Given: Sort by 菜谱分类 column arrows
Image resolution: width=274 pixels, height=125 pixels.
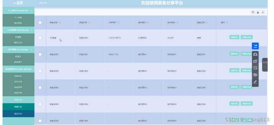Looking at the screenshot, I should click(x=89, y=23).
